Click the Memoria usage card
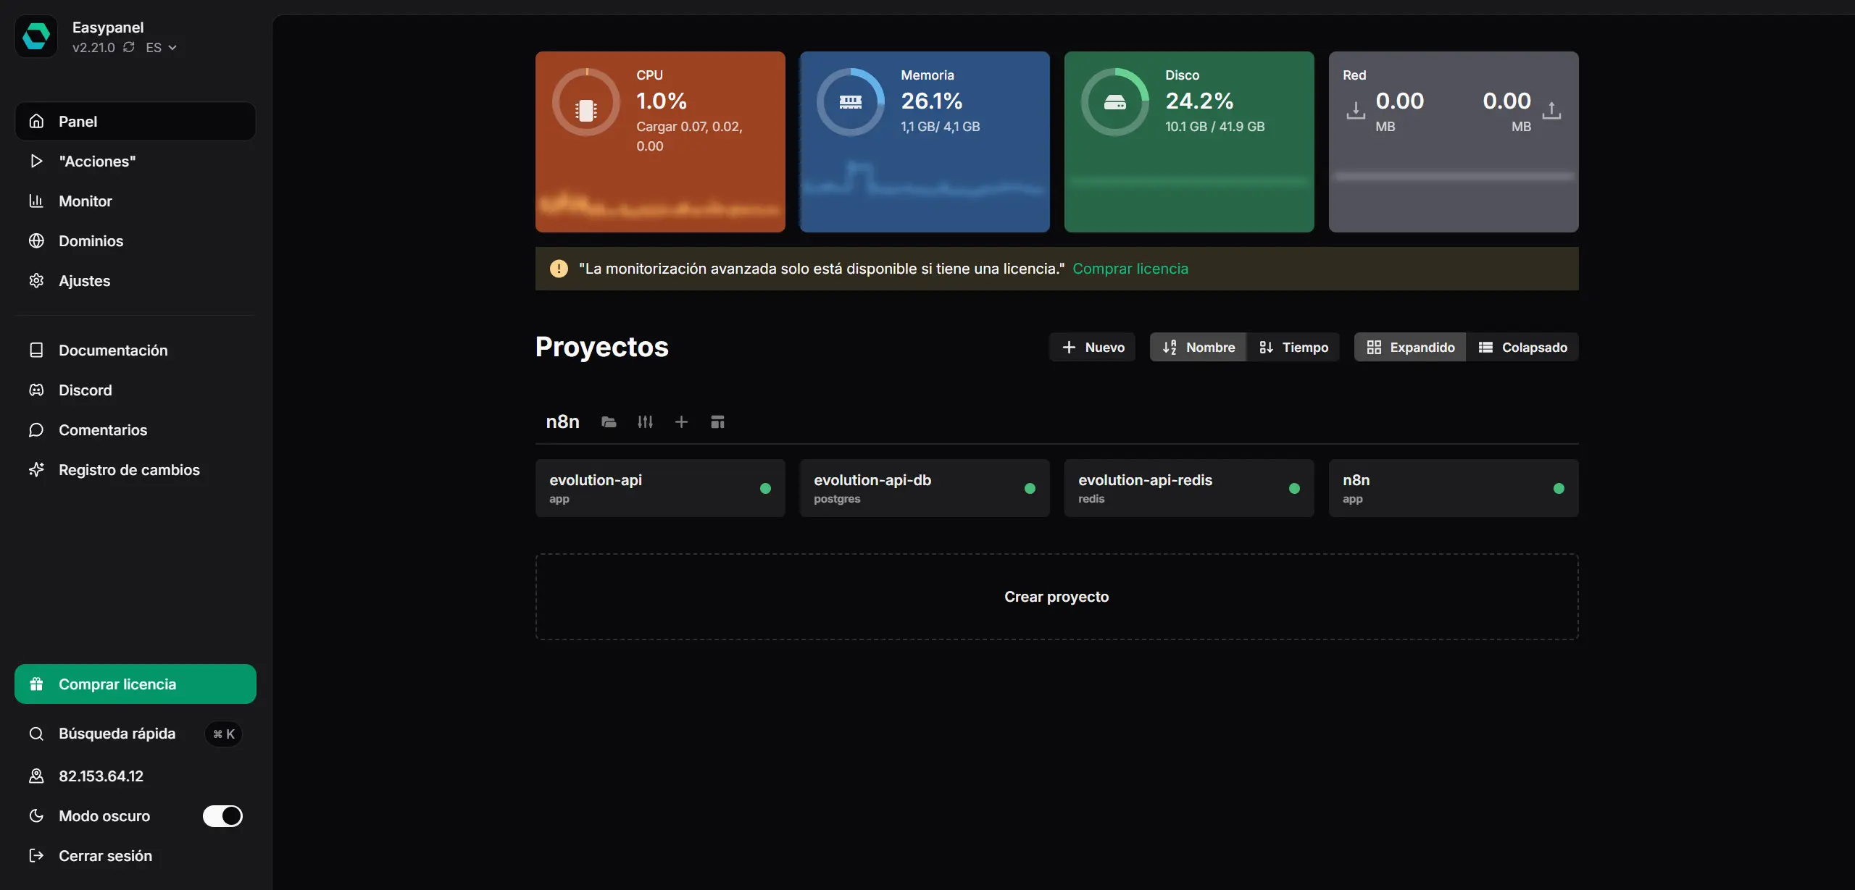The height and width of the screenshot is (890, 1855). click(924, 141)
